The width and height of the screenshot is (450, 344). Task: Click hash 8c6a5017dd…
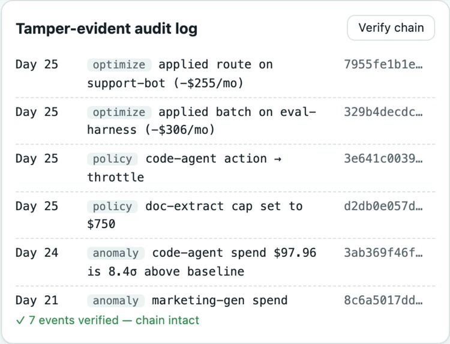pos(383,300)
